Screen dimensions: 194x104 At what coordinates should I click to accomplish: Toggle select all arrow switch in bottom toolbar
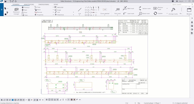(2, 100)
